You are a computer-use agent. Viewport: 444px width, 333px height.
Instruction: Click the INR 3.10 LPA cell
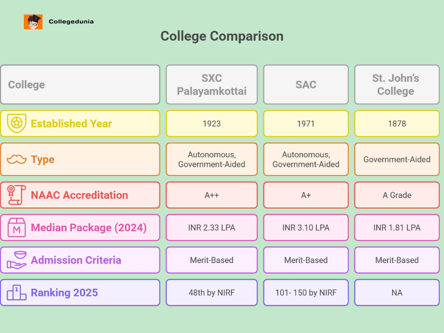tap(306, 228)
